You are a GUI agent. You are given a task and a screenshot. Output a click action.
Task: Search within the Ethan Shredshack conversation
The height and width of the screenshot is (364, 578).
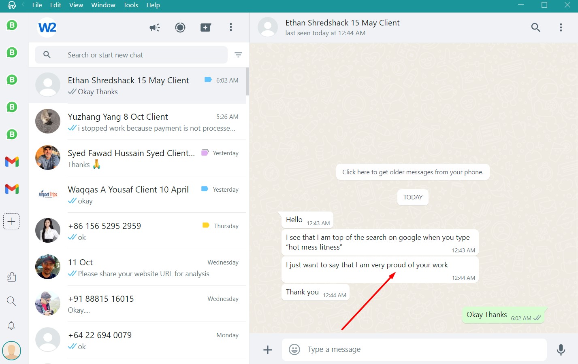pos(535,28)
